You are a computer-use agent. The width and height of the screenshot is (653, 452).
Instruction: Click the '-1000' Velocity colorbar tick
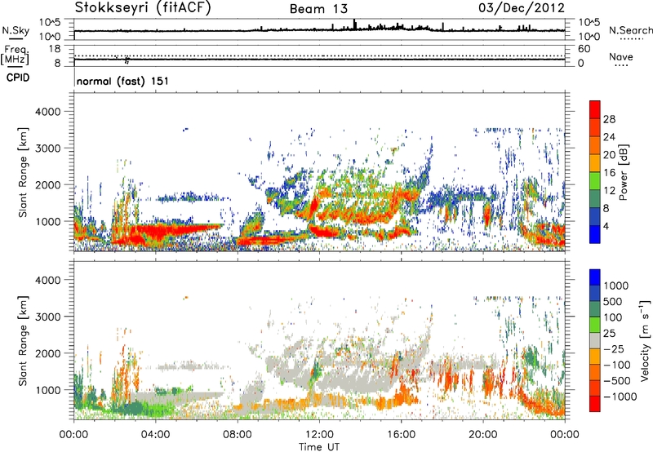620,397
